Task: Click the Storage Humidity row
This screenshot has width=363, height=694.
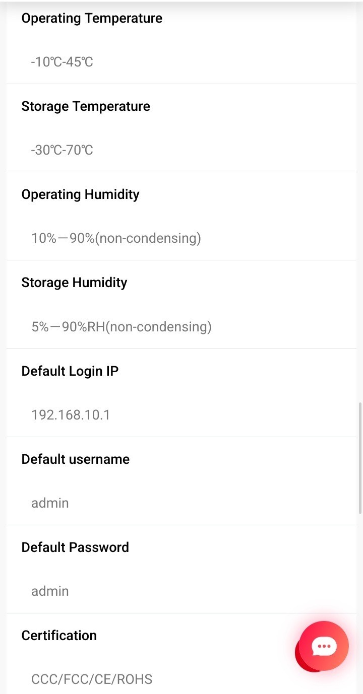Action: click(x=181, y=305)
